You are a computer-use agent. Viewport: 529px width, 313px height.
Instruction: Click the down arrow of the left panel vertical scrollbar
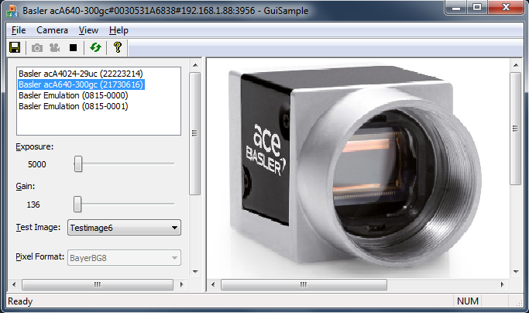point(195,272)
